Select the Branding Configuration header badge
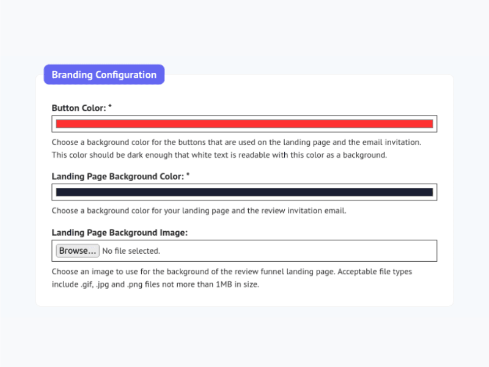 tap(104, 75)
